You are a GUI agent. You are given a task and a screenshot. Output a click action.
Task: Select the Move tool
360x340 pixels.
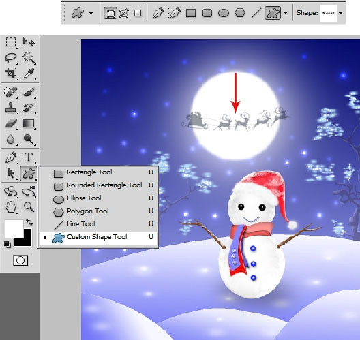click(29, 42)
